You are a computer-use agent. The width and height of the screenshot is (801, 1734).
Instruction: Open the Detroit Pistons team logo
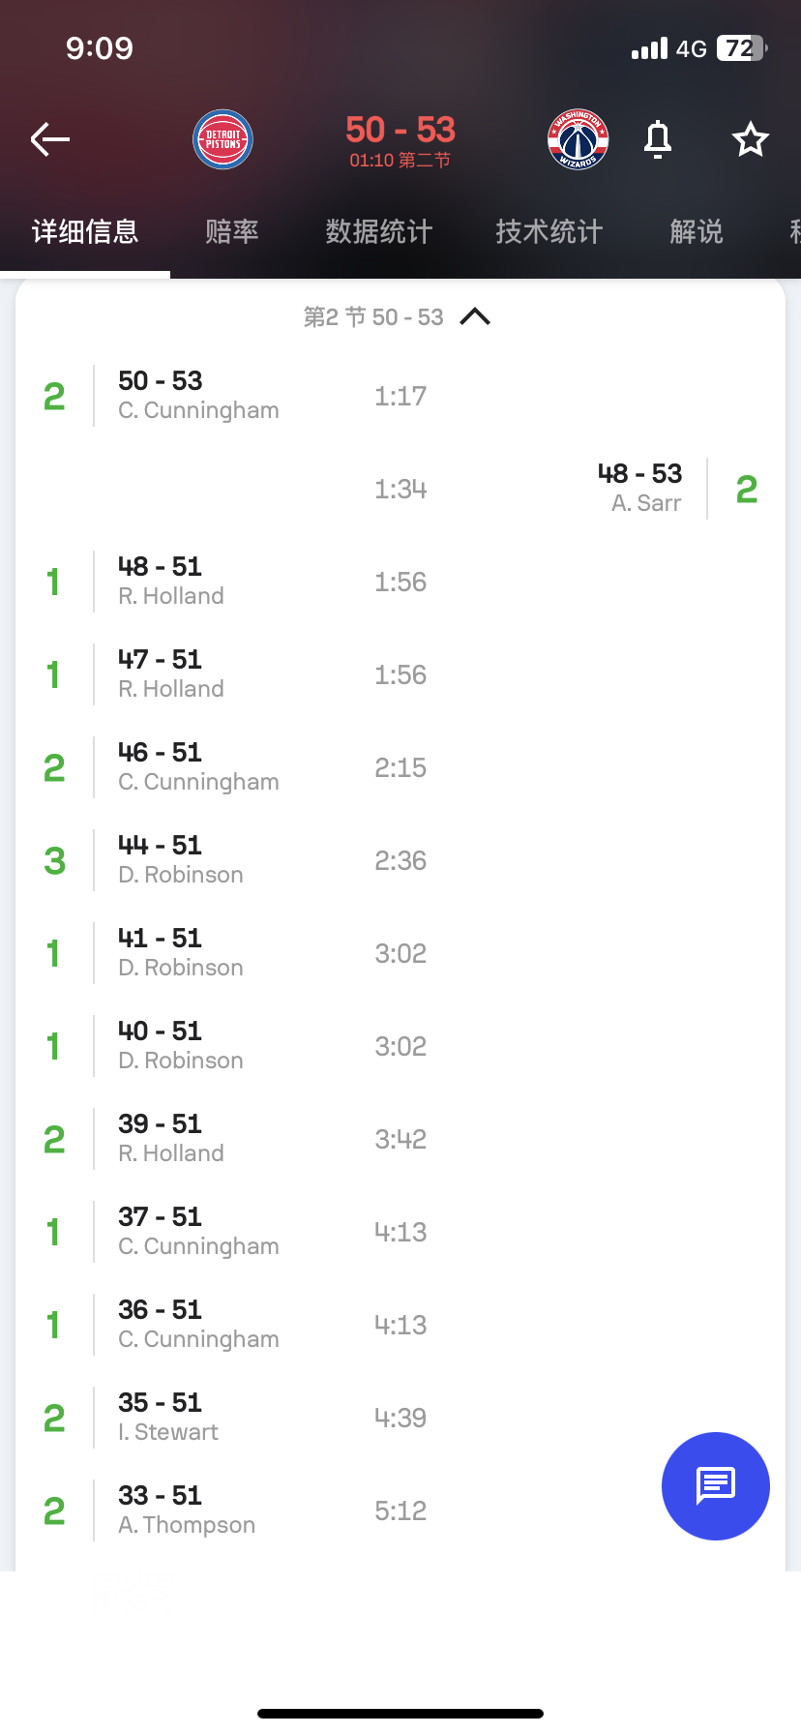click(222, 140)
